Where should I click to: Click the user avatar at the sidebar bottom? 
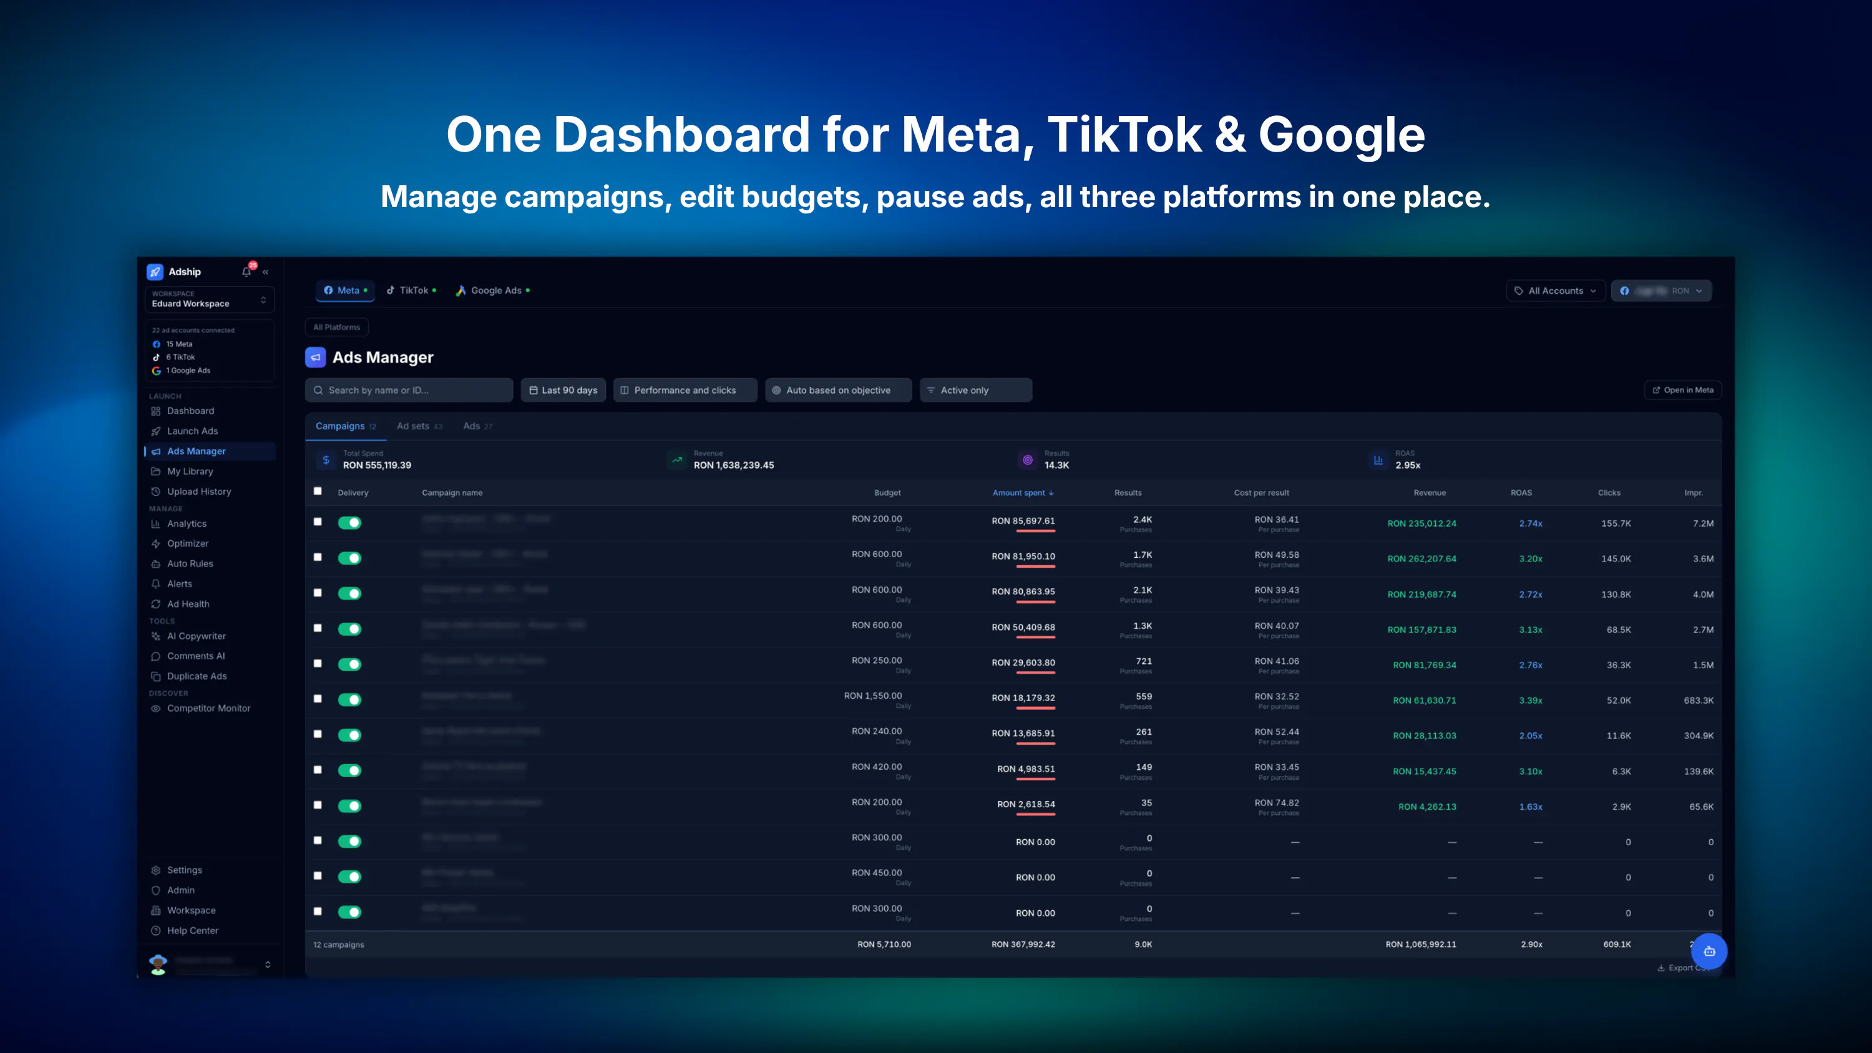[x=158, y=964]
